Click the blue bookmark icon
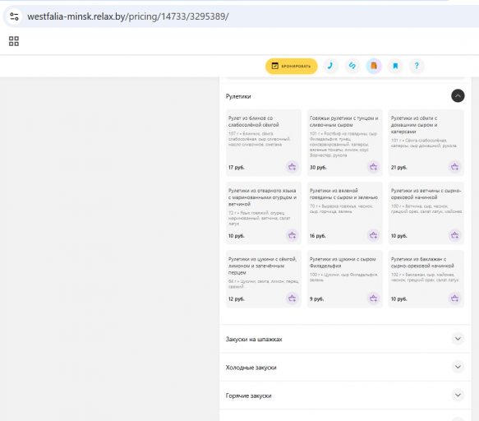This screenshot has height=421, width=479. point(395,66)
